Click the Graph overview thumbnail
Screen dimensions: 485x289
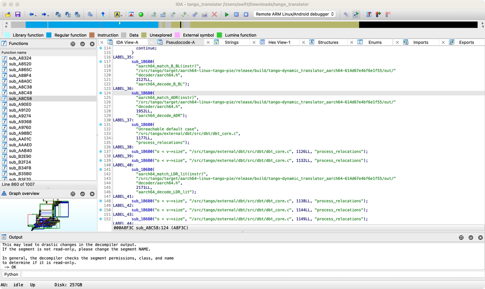(x=48, y=215)
